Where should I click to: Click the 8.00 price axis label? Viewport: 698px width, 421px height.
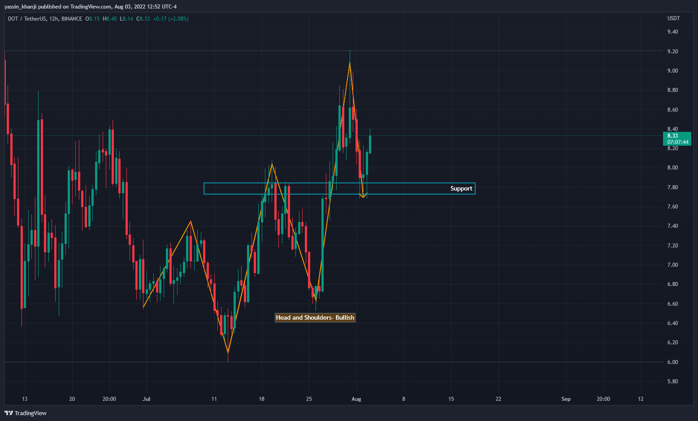click(x=672, y=168)
